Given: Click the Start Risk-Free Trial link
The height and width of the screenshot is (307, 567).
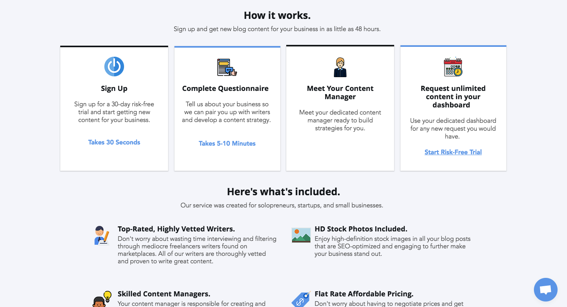Looking at the screenshot, I should pyautogui.click(x=453, y=152).
